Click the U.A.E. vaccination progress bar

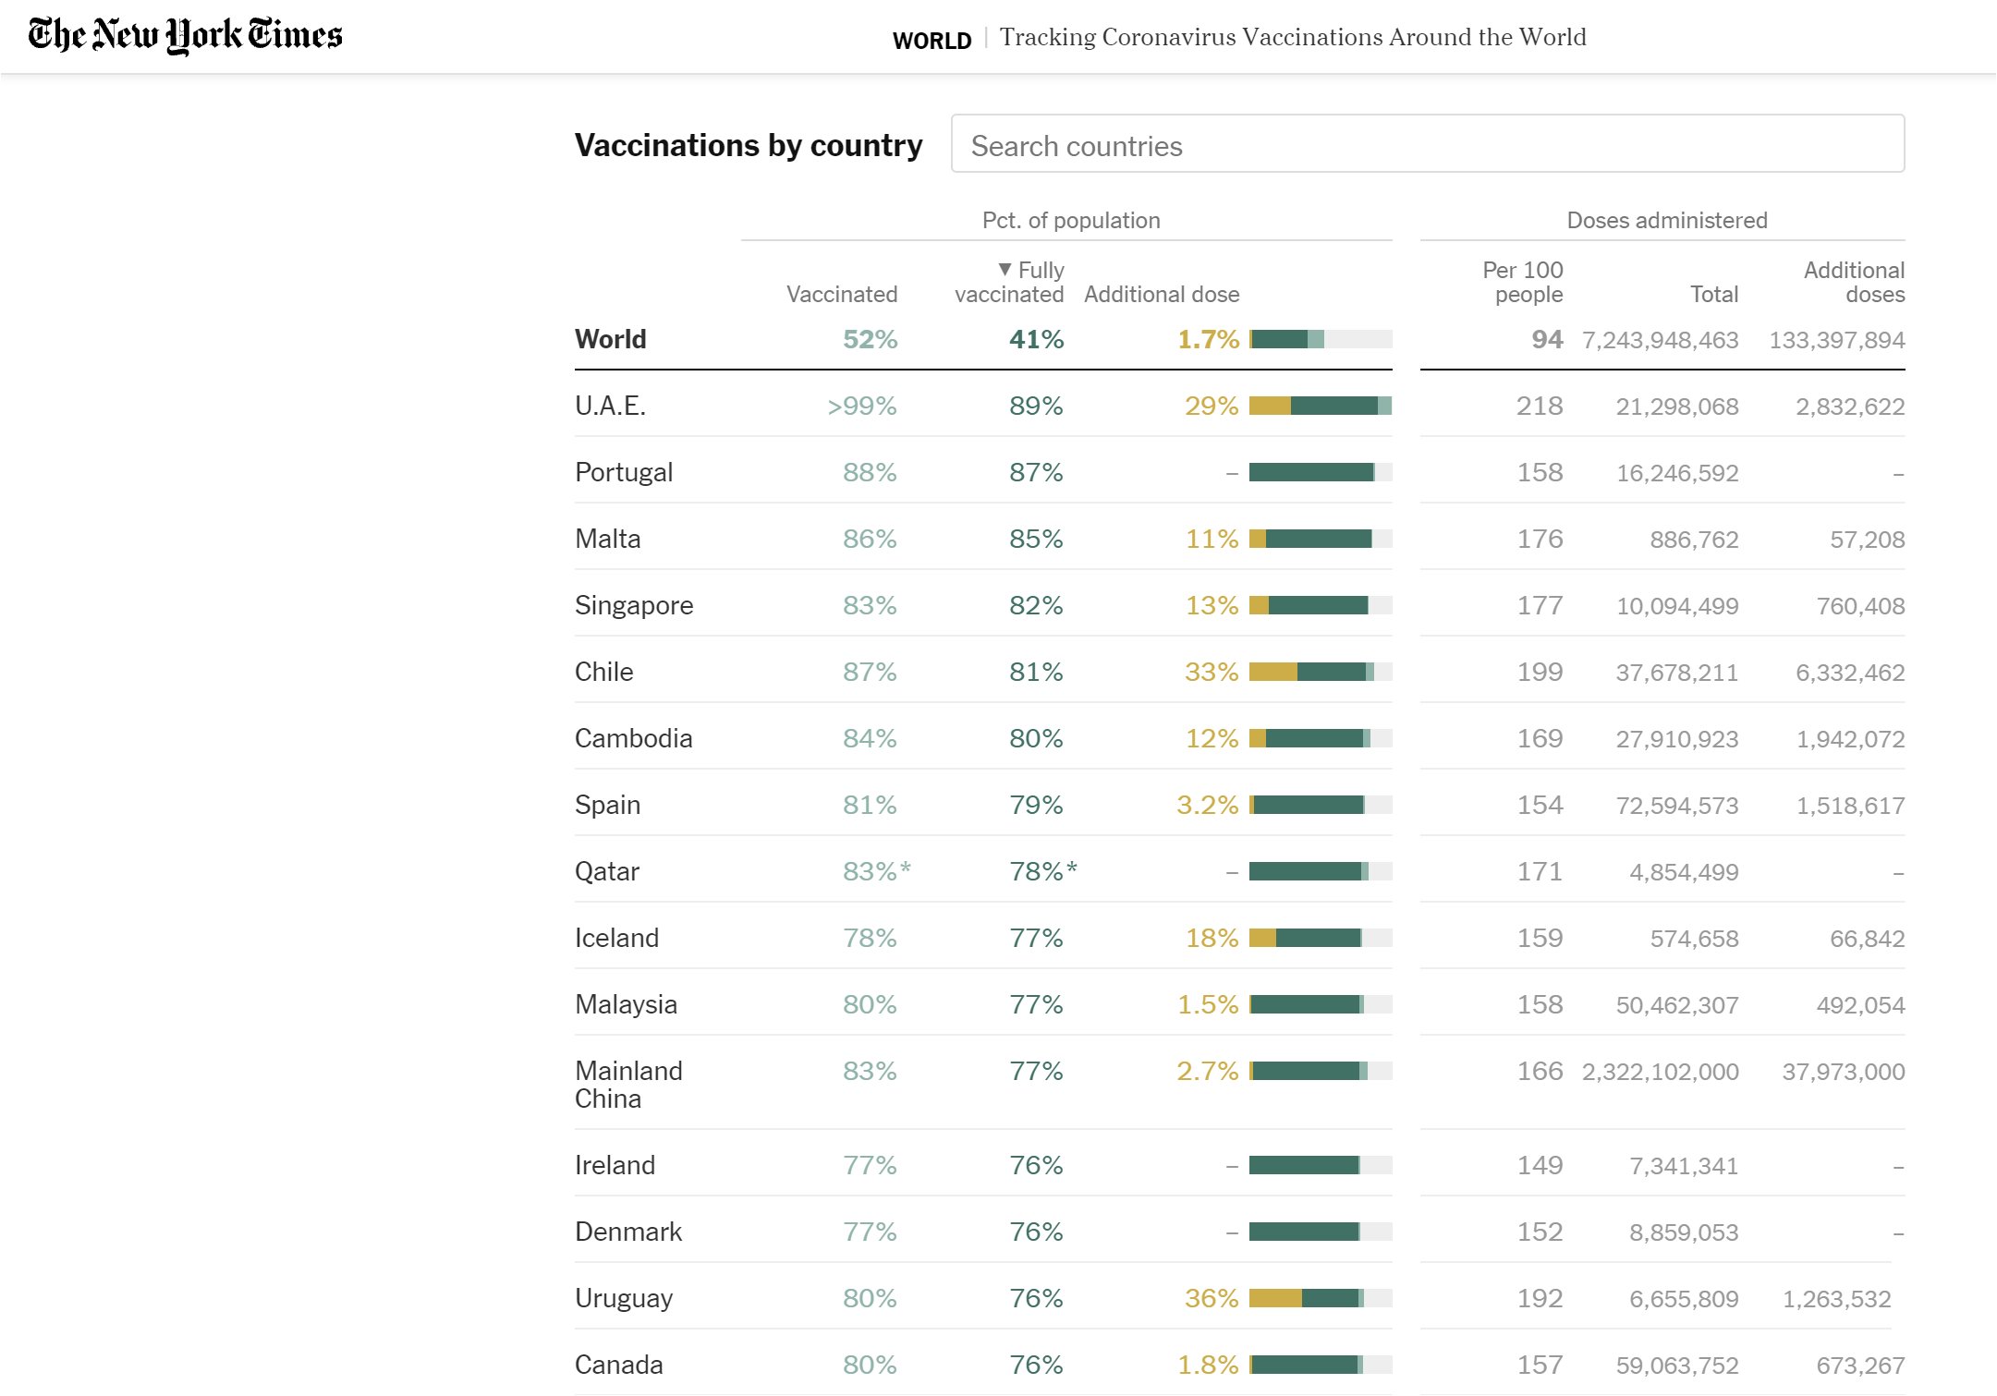pos(1320,406)
